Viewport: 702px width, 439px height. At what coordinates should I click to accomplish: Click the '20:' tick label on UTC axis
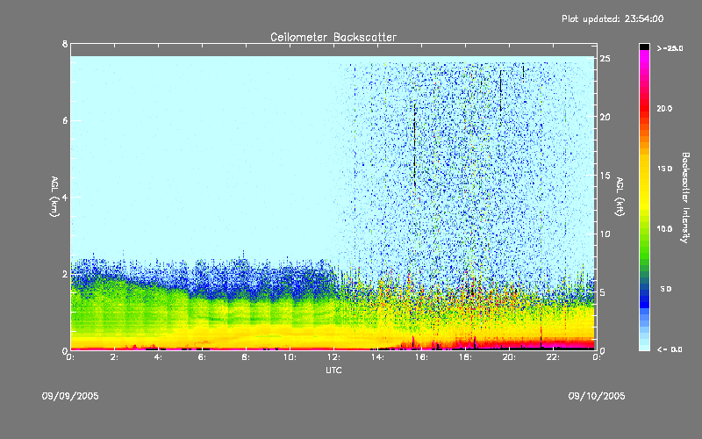[509, 357]
